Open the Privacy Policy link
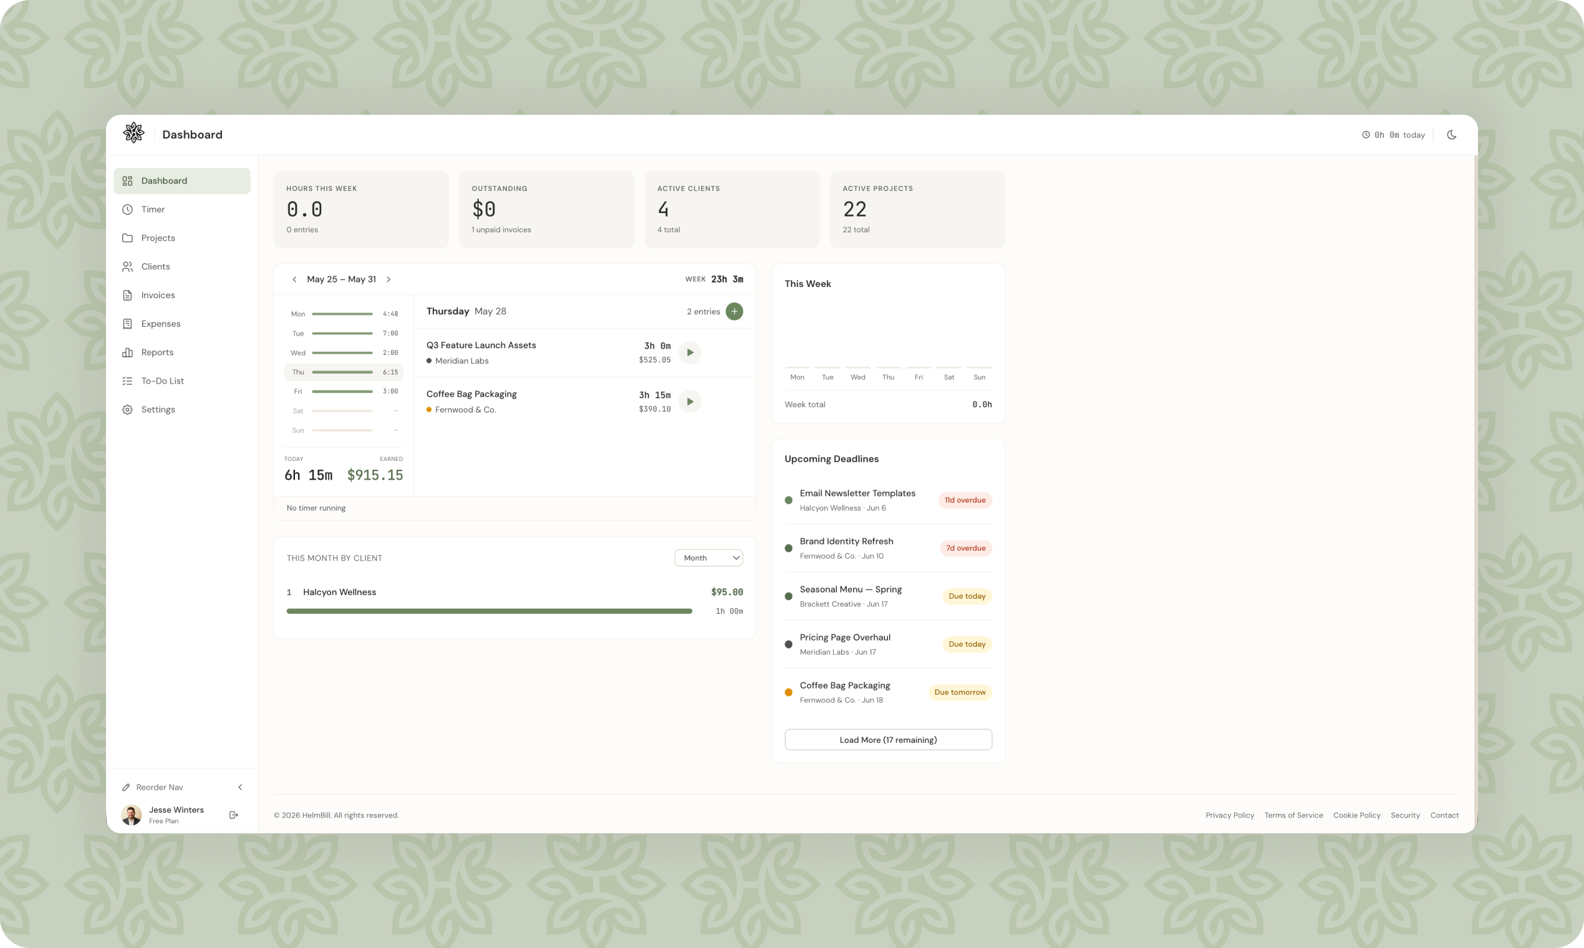Screen dimensions: 1584x948 pos(1230,816)
